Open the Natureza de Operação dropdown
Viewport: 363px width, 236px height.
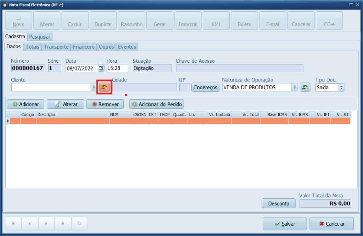[294, 87]
